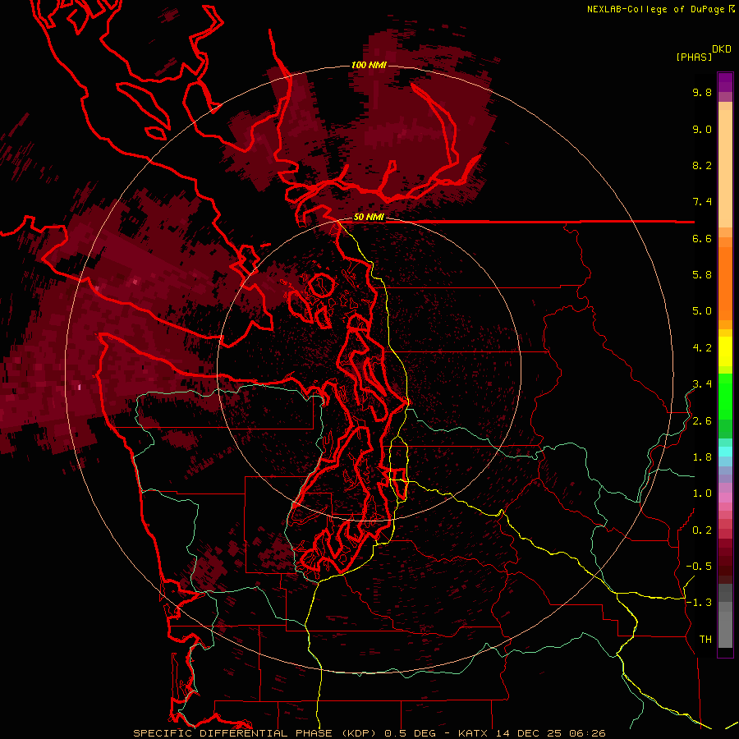The height and width of the screenshot is (739, 739).
Task: Click the DKD product label
Action: (x=722, y=49)
